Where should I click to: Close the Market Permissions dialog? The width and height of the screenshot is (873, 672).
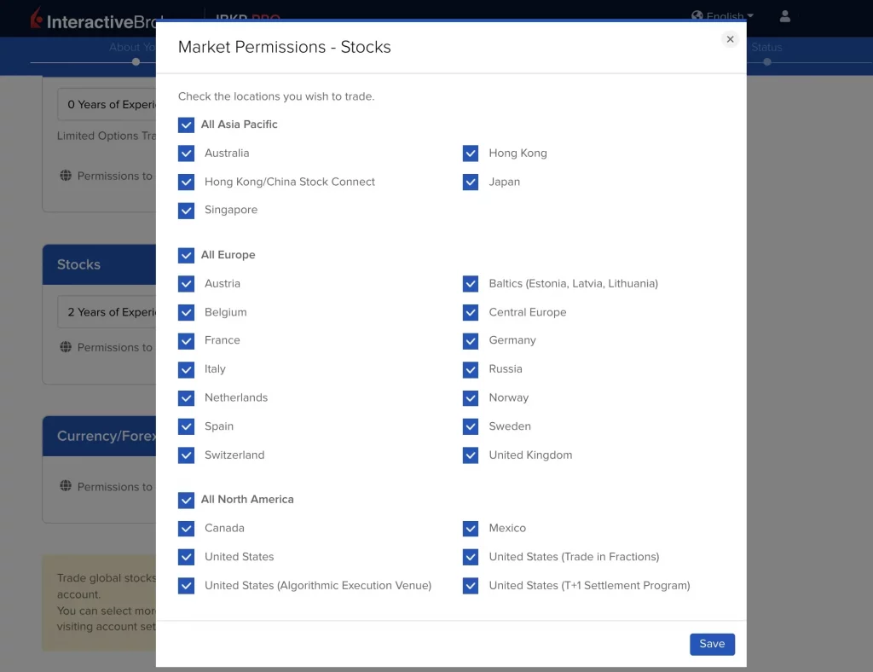point(730,39)
